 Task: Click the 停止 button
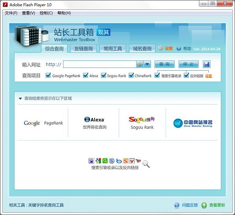coord(188,64)
